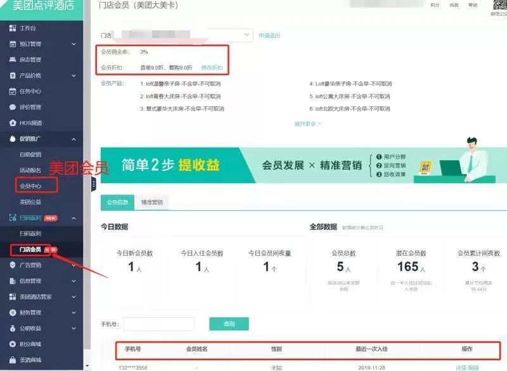Image resolution: width=507 pixels, height=371 pixels.
Task: Expand the 公明收益 chevron
Action: [74, 329]
